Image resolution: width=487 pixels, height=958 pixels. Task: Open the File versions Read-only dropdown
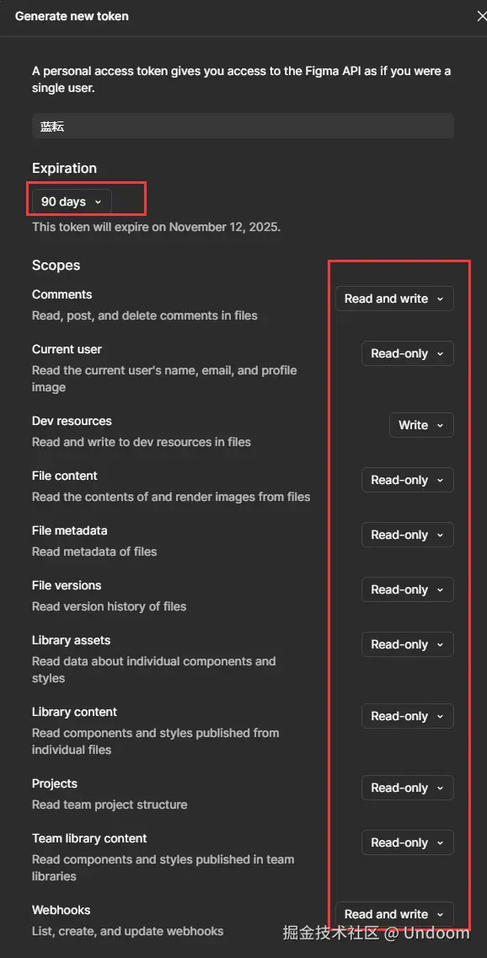pos(408,589)
